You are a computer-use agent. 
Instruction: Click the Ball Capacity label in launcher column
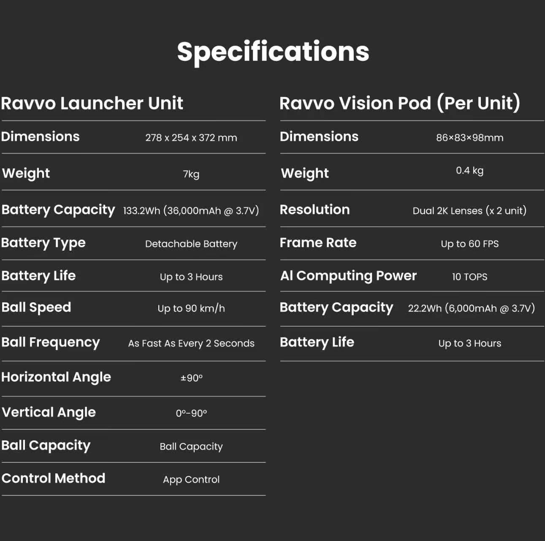46,445
